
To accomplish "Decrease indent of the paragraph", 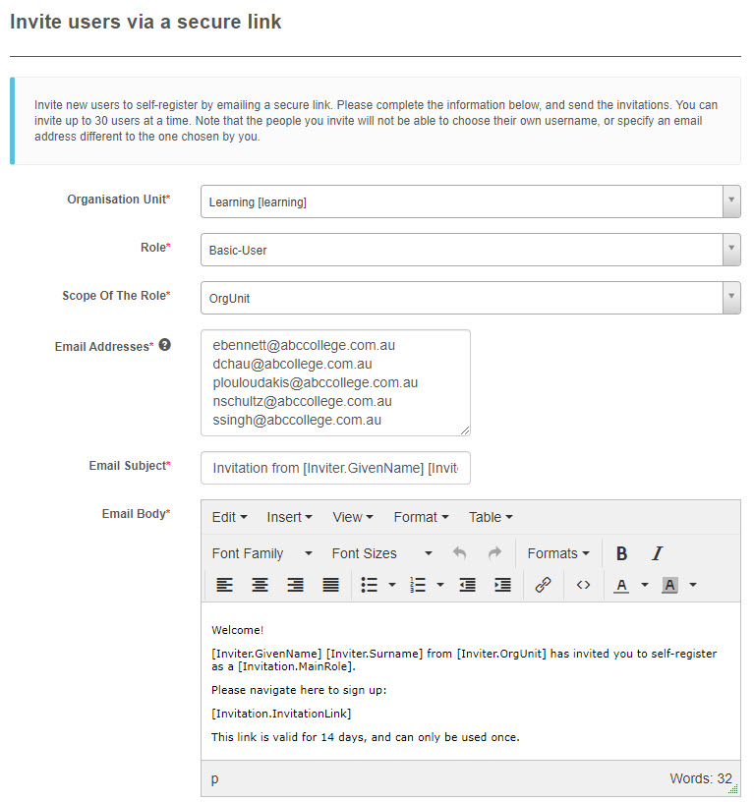I will [x=467, y=585].
